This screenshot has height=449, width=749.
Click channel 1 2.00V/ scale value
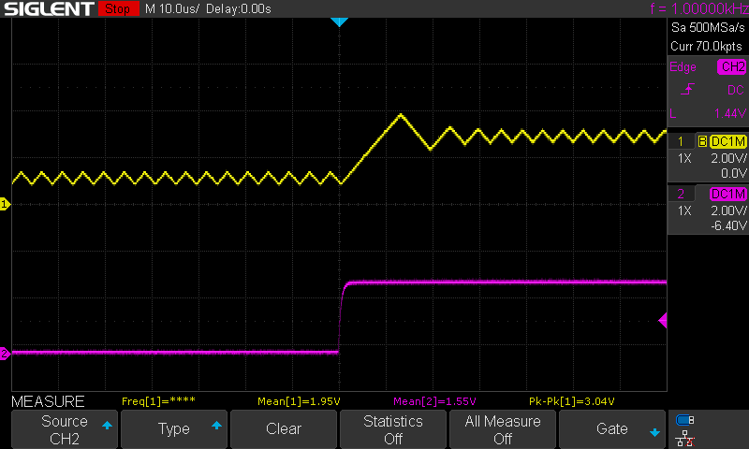click(x=729, y=158)
